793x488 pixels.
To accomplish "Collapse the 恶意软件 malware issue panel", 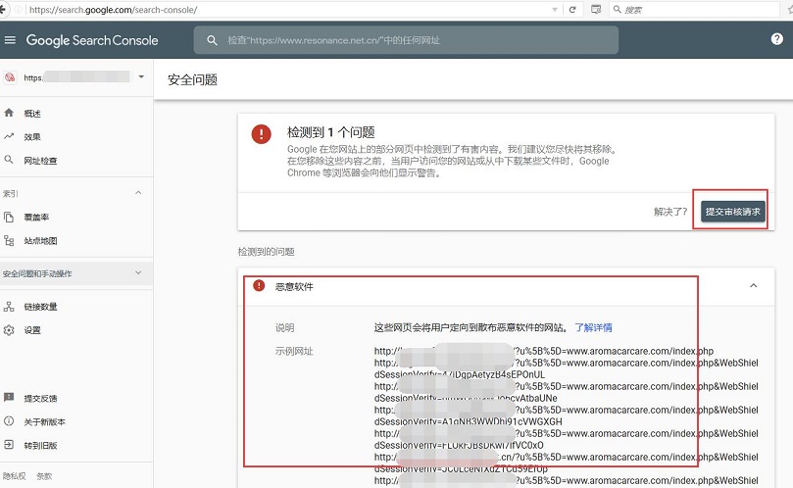I will (x=753, y=286).
